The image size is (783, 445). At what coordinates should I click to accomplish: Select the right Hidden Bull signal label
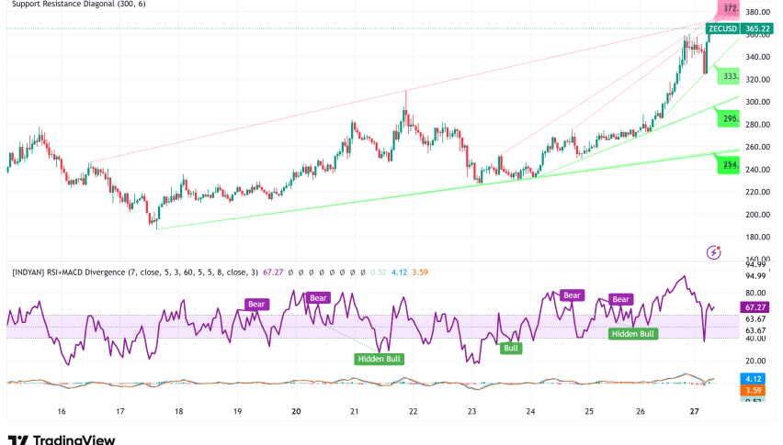click(634, 334)
